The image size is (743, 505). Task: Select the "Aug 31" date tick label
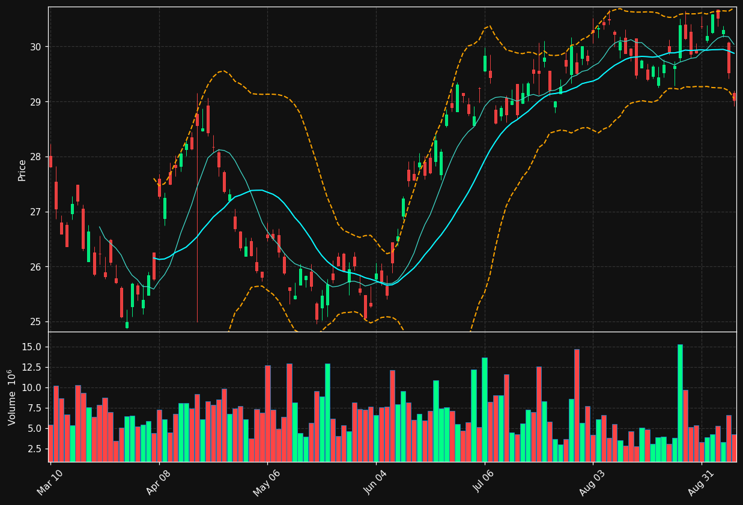tap(702, 483)
